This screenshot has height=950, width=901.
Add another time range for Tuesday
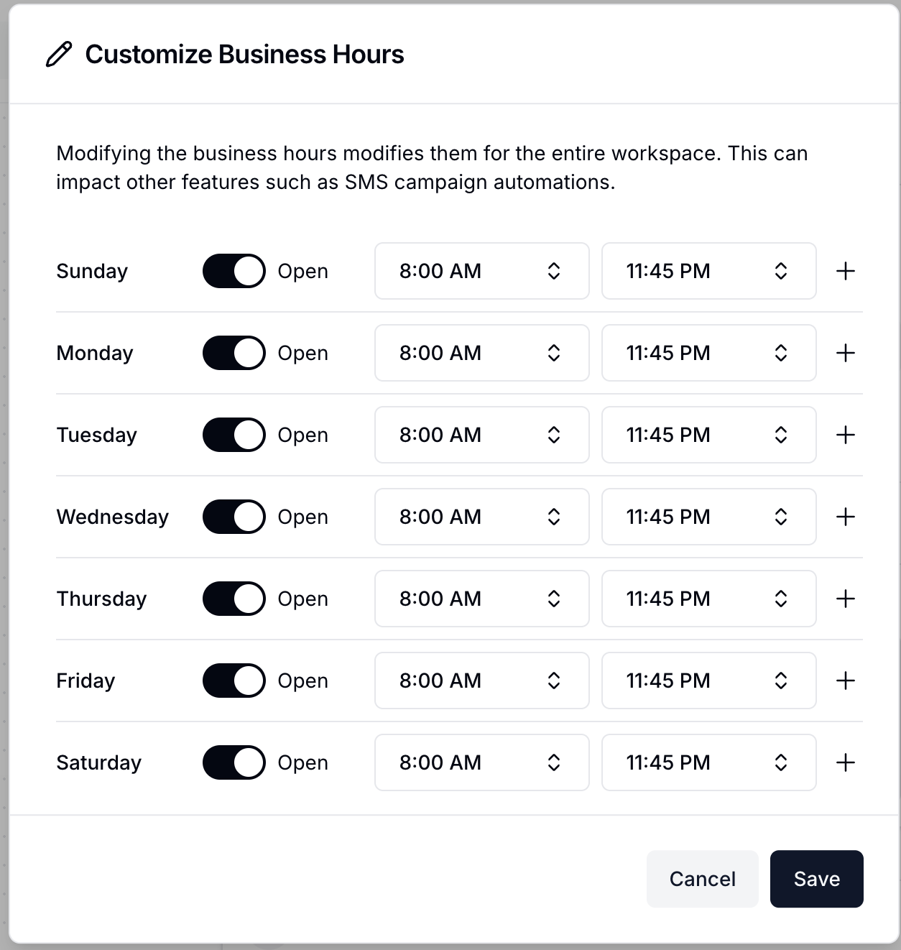tap(846, 435)
